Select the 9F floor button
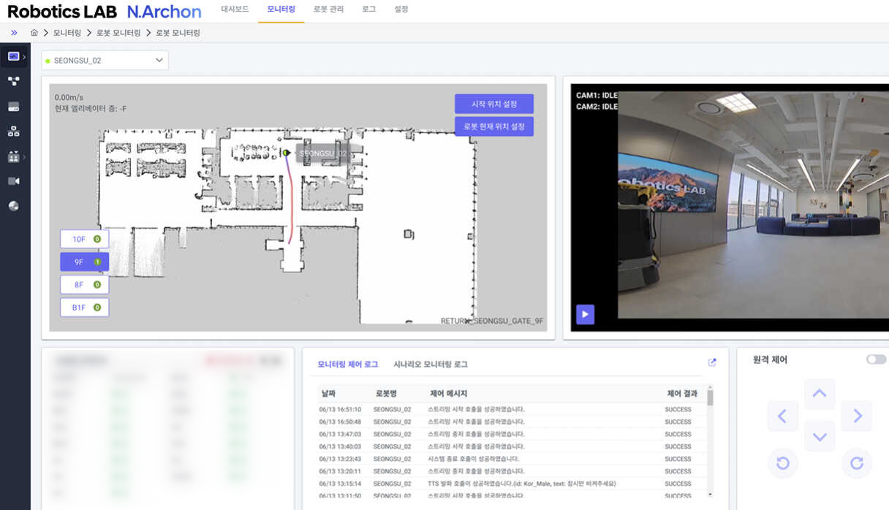The image size is (889, 510). (84, 262)
